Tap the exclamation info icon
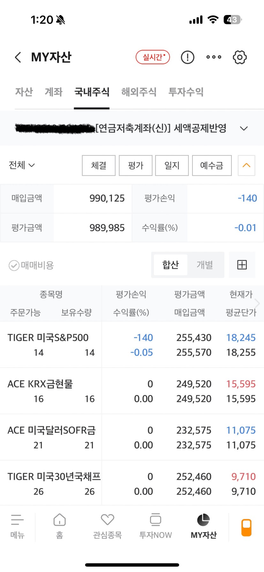Image resolution: width=264 pixels, height=572 pixels. click(187, 57)
